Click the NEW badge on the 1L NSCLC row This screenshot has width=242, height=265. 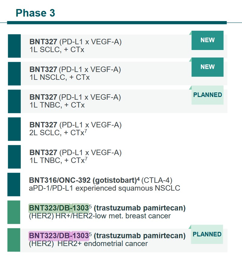[207, 67]
